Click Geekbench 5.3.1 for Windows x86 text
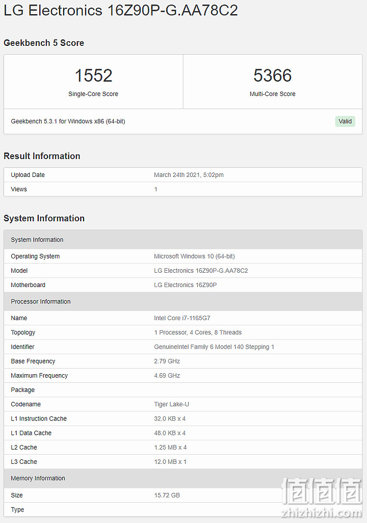This screenshot has height=523, width=367. pos(68,121)
